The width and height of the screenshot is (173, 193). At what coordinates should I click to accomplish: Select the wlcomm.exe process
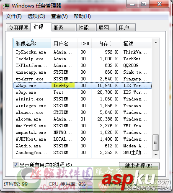[x=83, y=119]
